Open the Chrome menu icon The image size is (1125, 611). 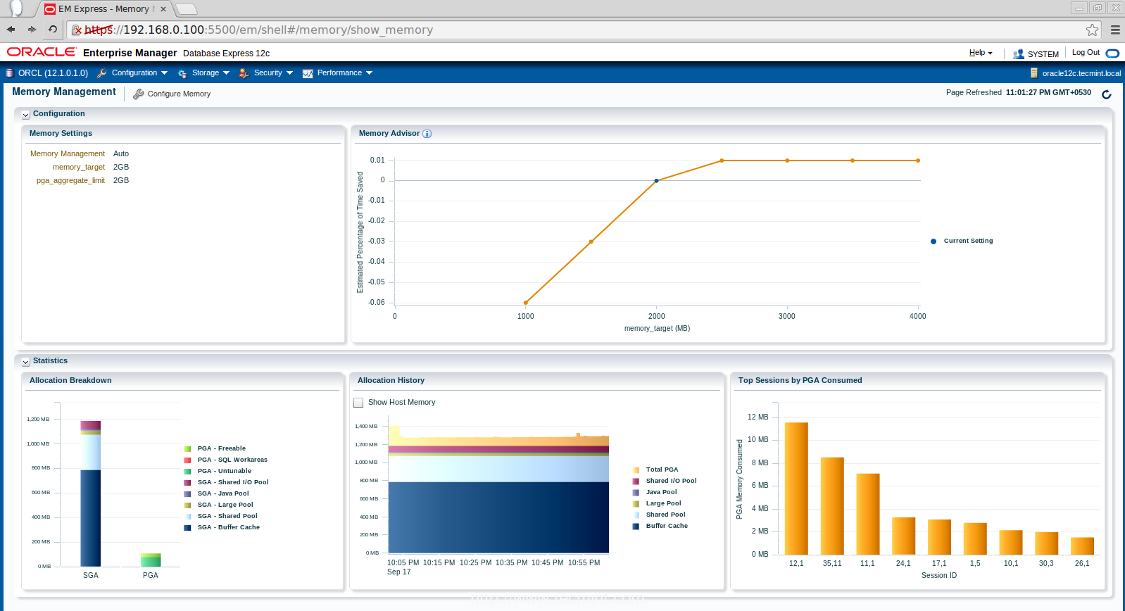(1114, 30)
